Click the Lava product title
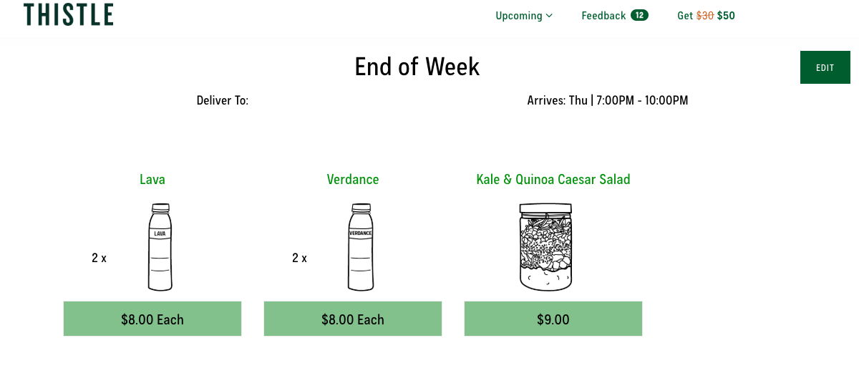The width and height of the screenshot is (859, 391). (152, 179)
